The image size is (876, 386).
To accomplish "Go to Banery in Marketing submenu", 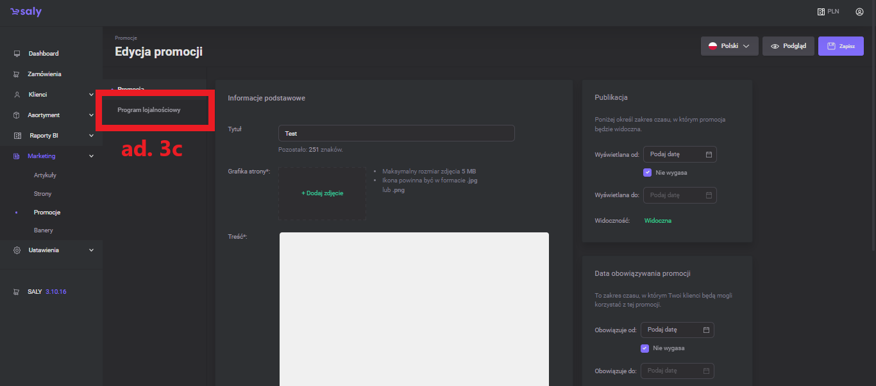I will coord(44,230).
